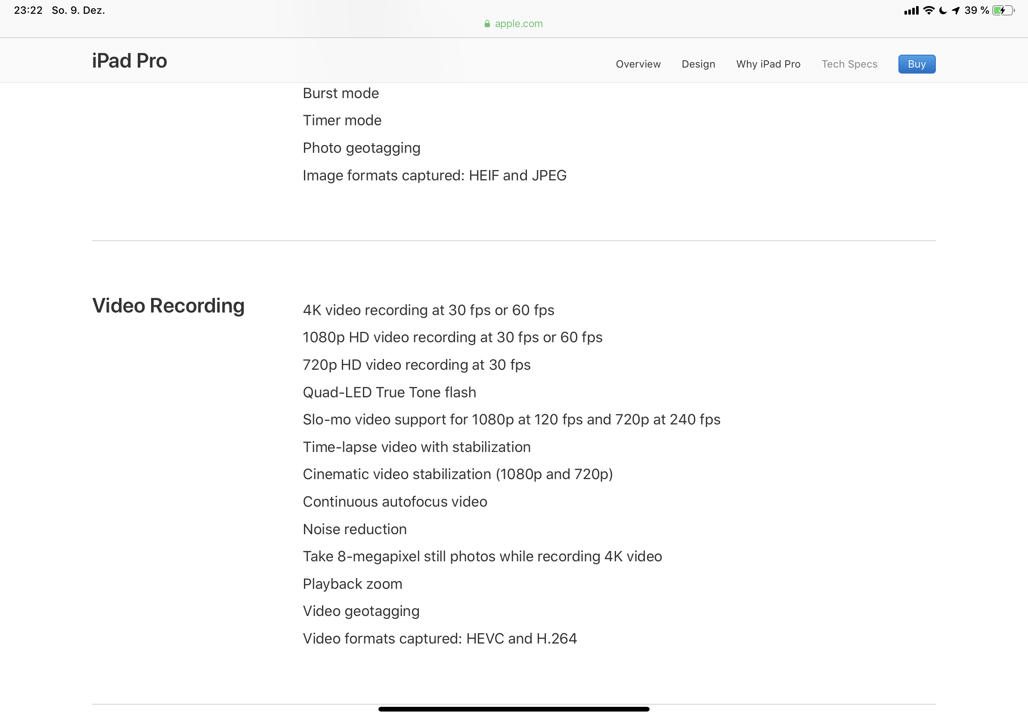Viewport: 1028px width, 718px height.
Task: Tap the 39 % battery percentage
Action: [x=976, y=10]
